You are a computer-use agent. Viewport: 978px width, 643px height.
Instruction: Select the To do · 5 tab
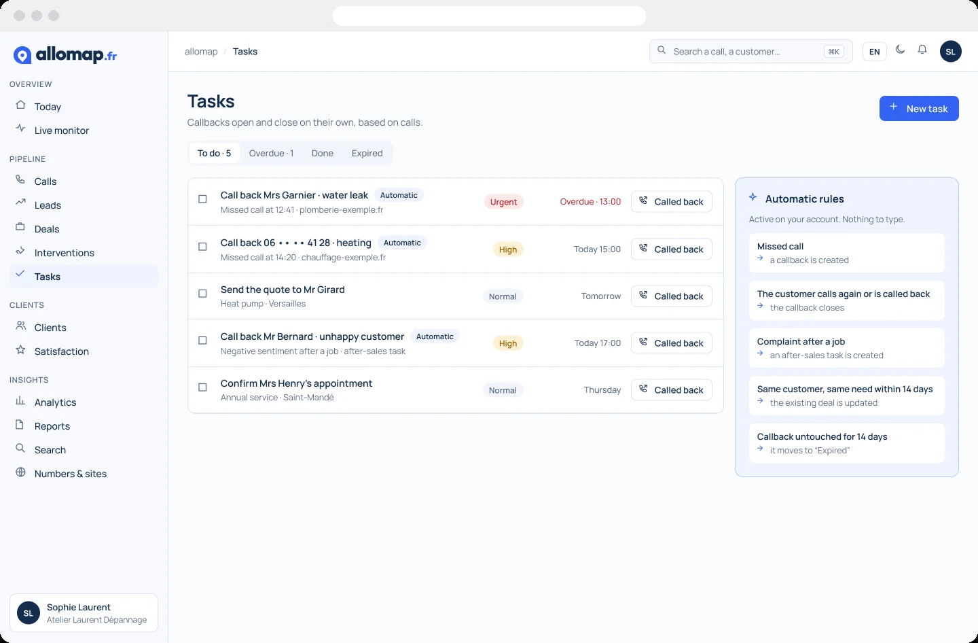(214, 154)
